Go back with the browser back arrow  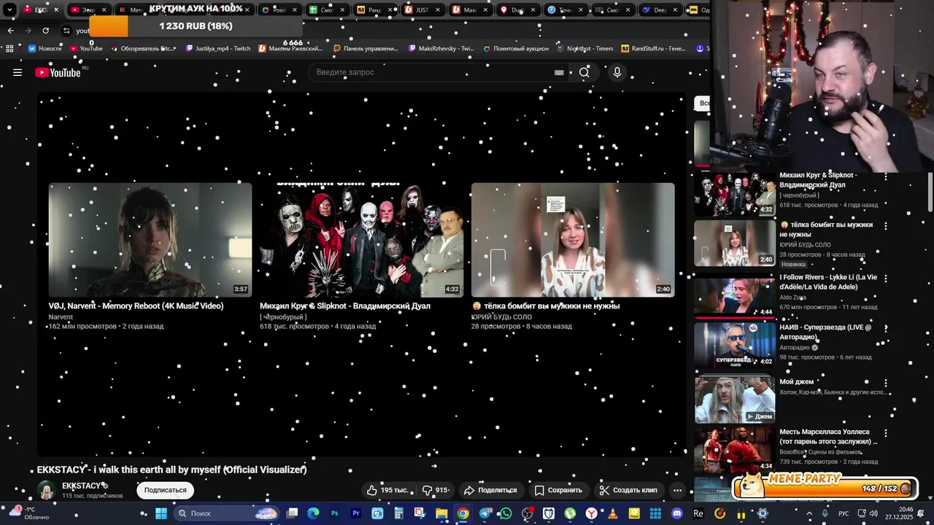coord(10,31)
